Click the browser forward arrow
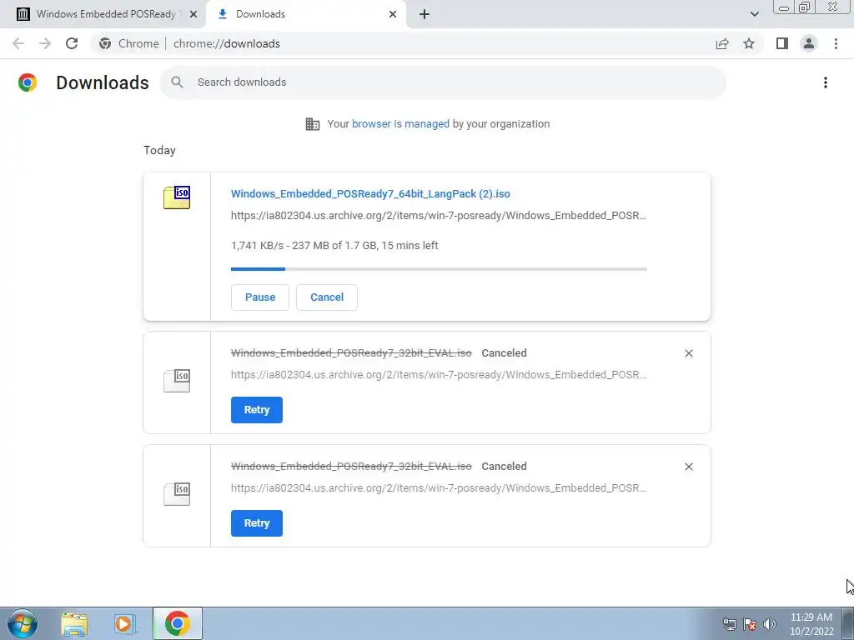 pos(45,43)
